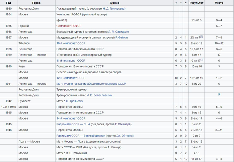This screenshot has height=162, width=234.
Task: Select the result 10,5 из 17
Action: [197, 49]
